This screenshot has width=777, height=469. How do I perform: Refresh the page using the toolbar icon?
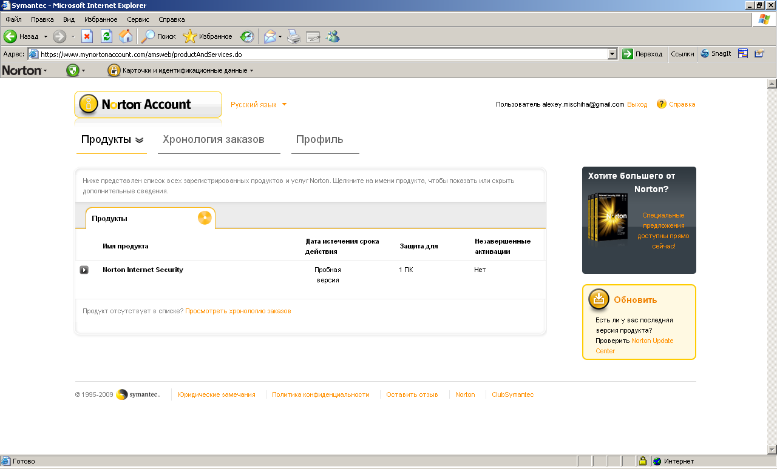[x=106, y=36]
